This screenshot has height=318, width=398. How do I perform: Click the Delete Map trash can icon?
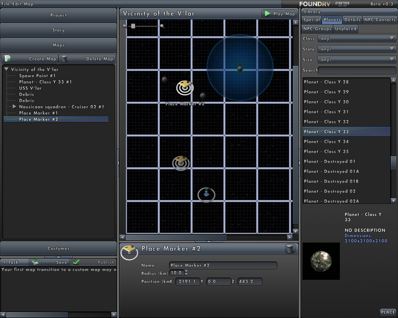pos(64,59)
